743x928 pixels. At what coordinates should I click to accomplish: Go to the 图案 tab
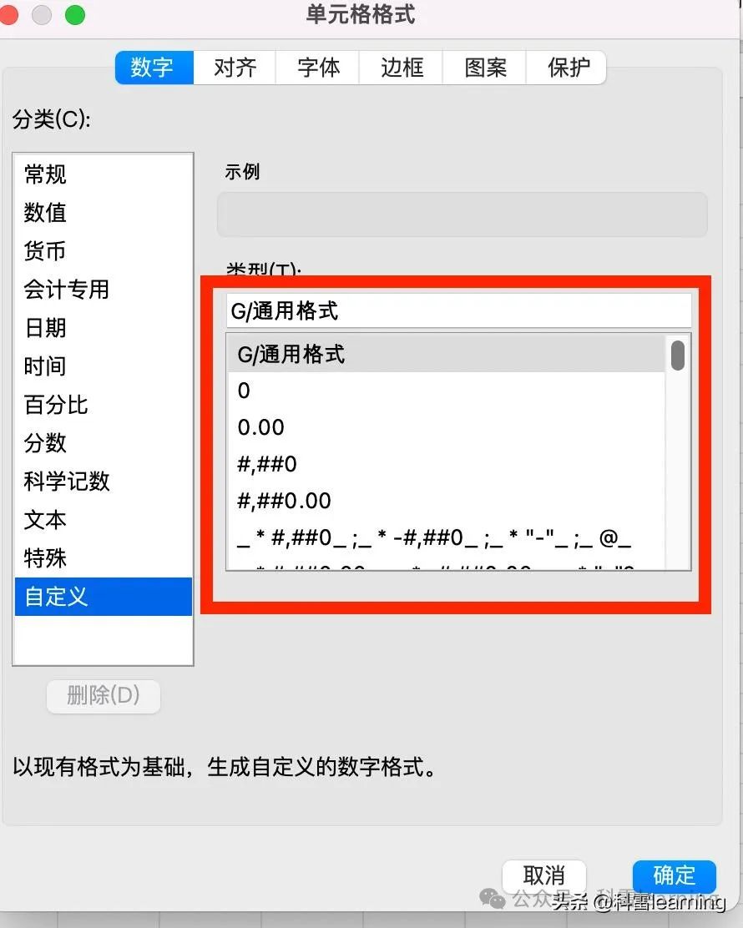click(485, 68)
